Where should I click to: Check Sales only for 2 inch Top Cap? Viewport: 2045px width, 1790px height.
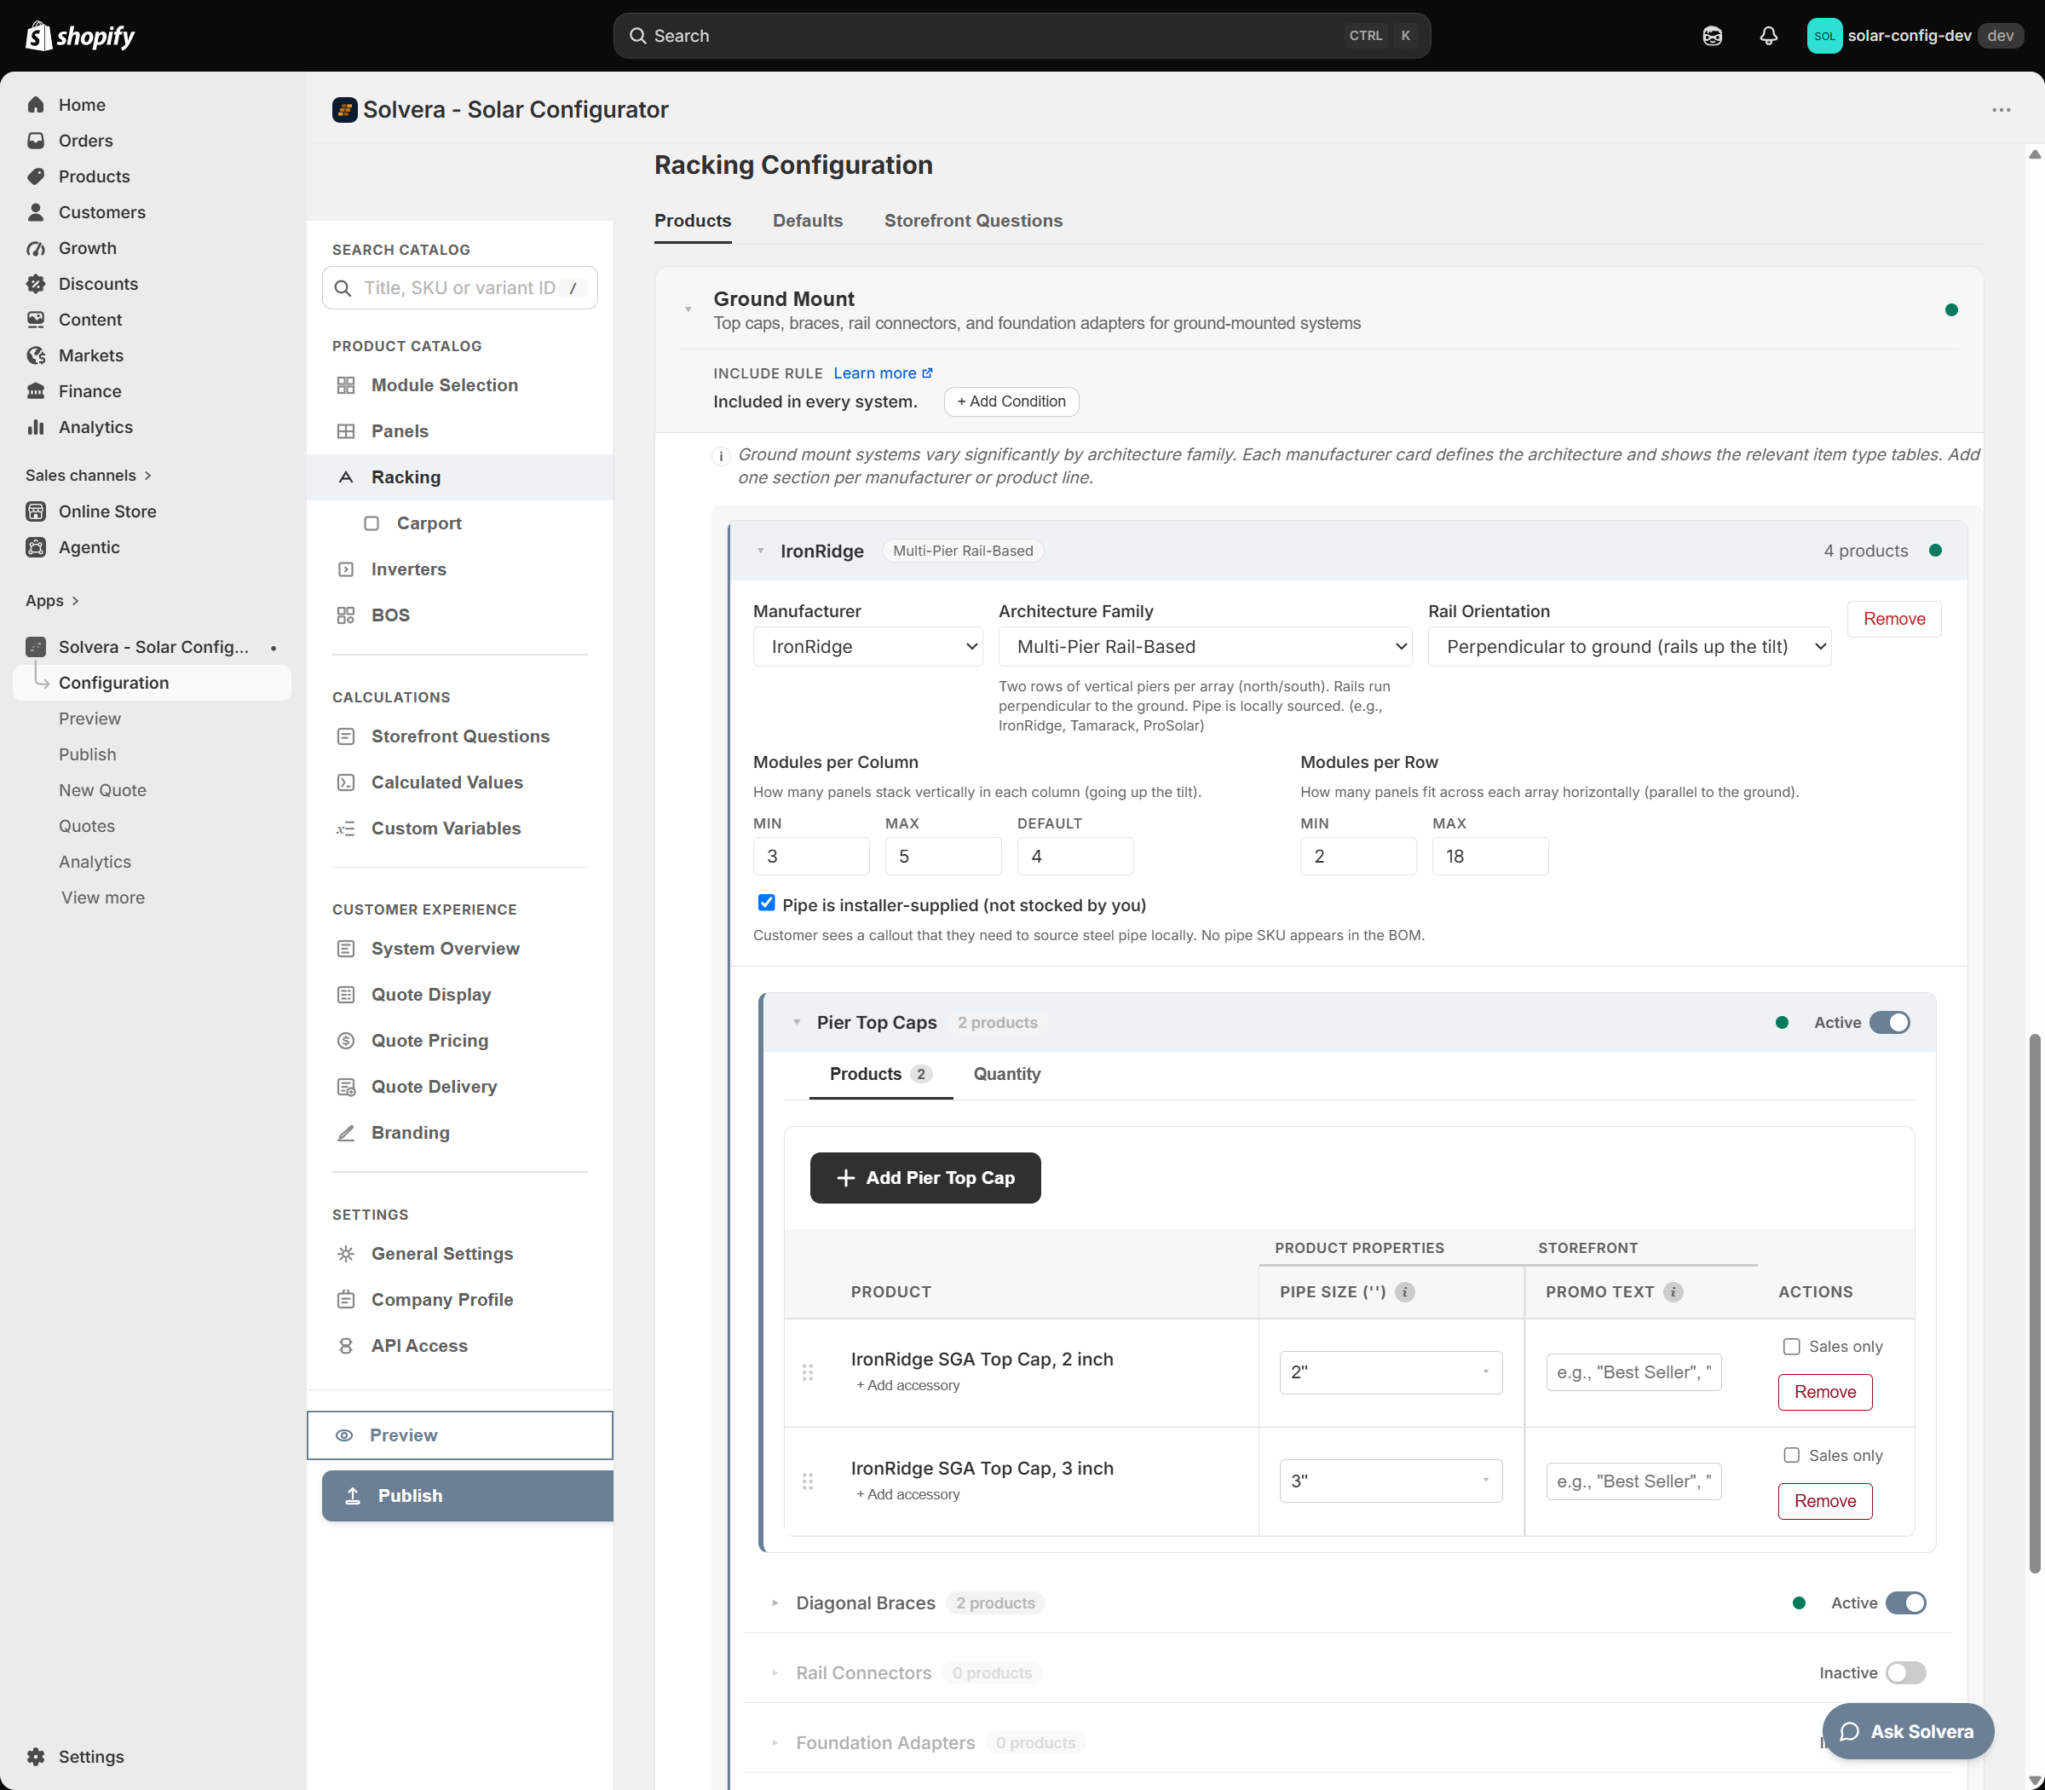pos(1791,1347)
